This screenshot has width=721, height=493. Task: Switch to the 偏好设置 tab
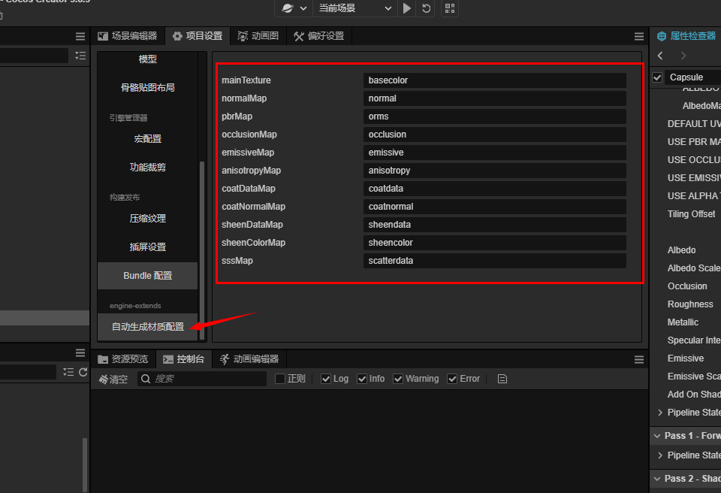click(319, 36)
